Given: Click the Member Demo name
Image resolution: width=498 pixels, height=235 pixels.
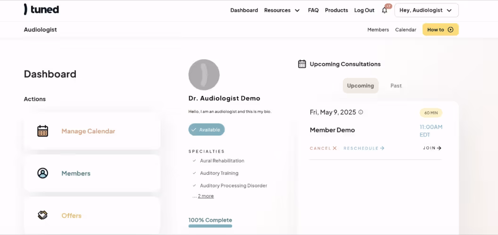Looking at the screenshot, I should [332, 130].
